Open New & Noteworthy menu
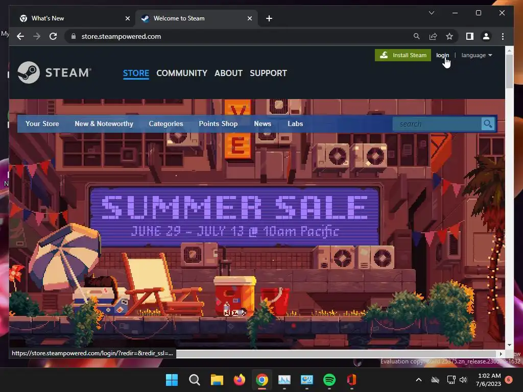The width and height of the screenshot is (523, 392). pyautogui.click(x=104, y=124)
